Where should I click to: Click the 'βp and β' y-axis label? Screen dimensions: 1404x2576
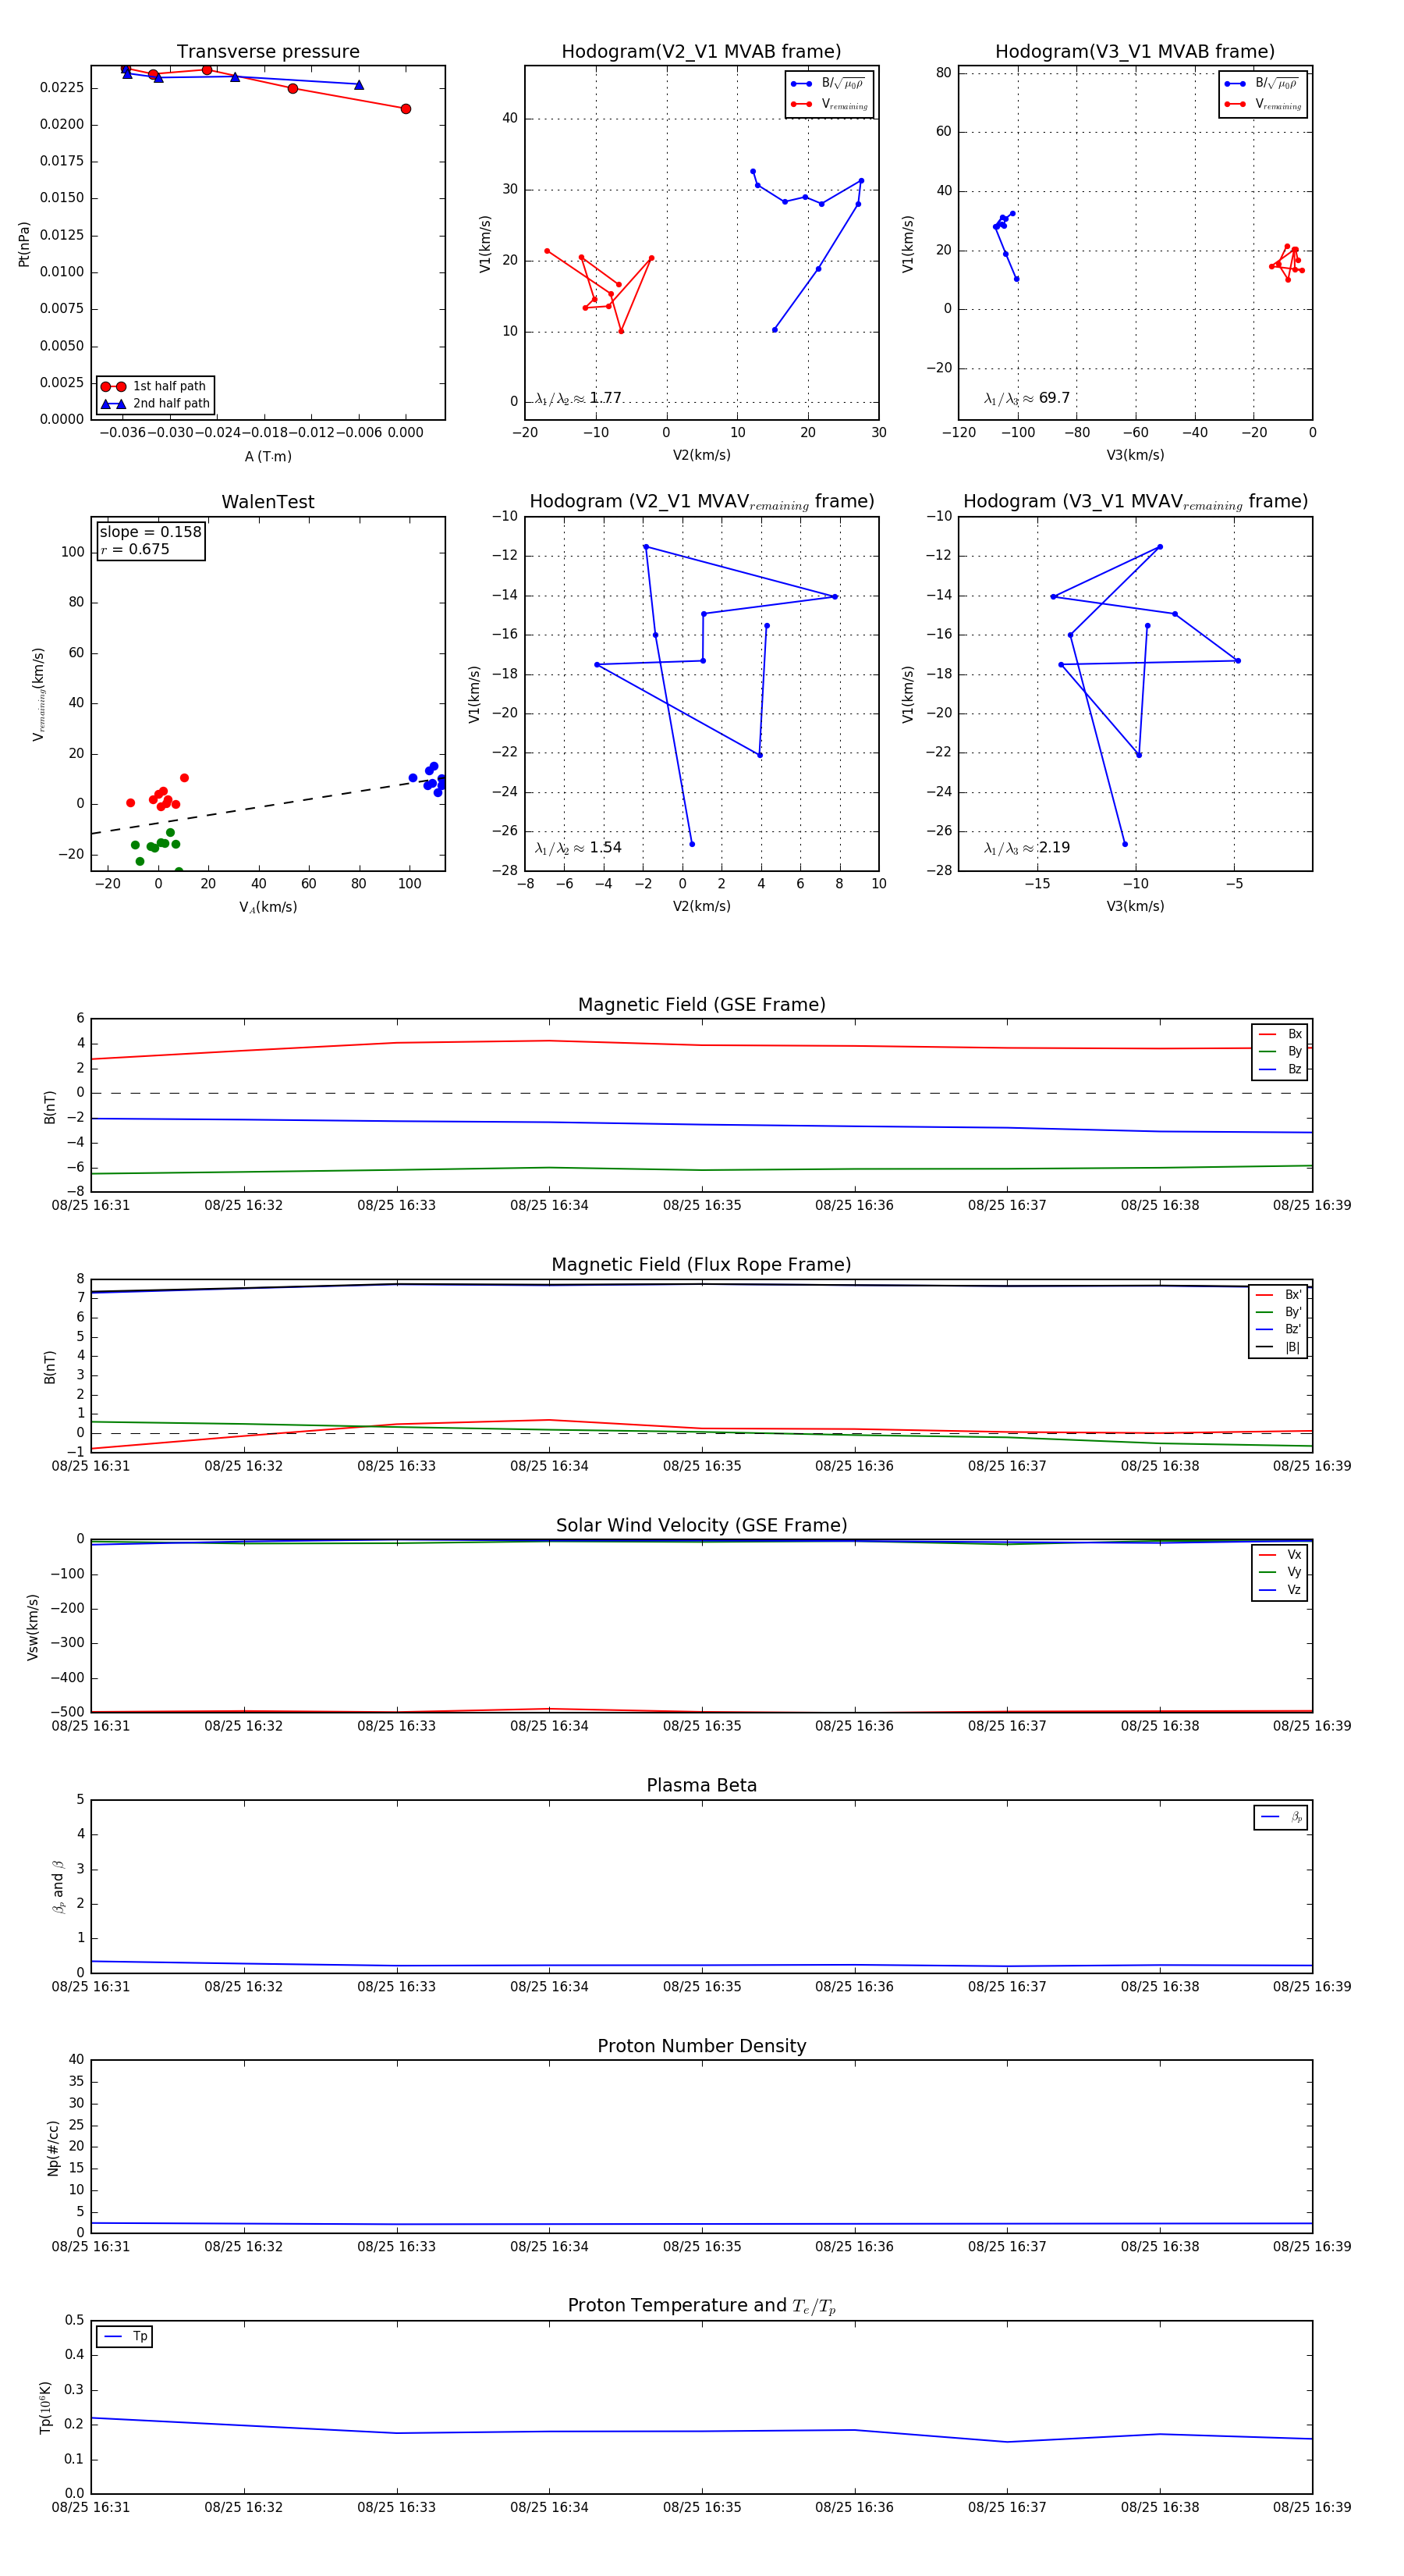pyautogui.click(x=58, y=1886)
